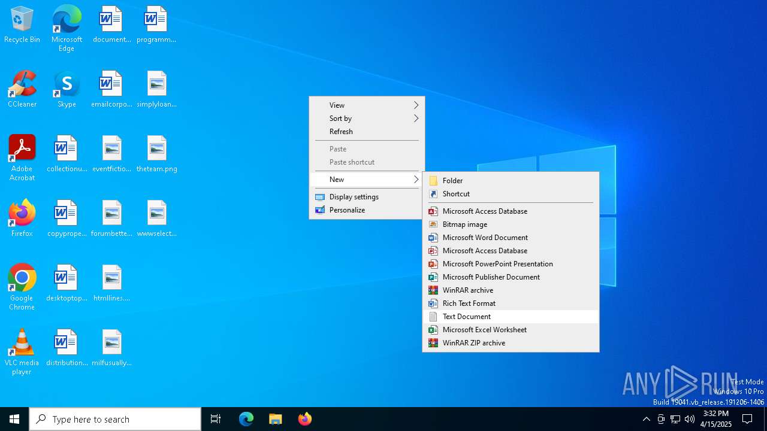Select the milfusually... image file
Image resolution: width=767 pixels, height=431 pixels.
click(111, 348)
